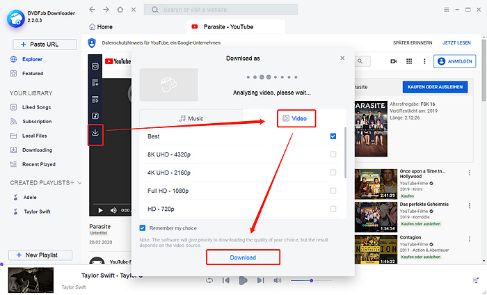The height and width of the screenshot is (295, 487).
Task: Go back with the browser back arrow
Action: (92, 10)
